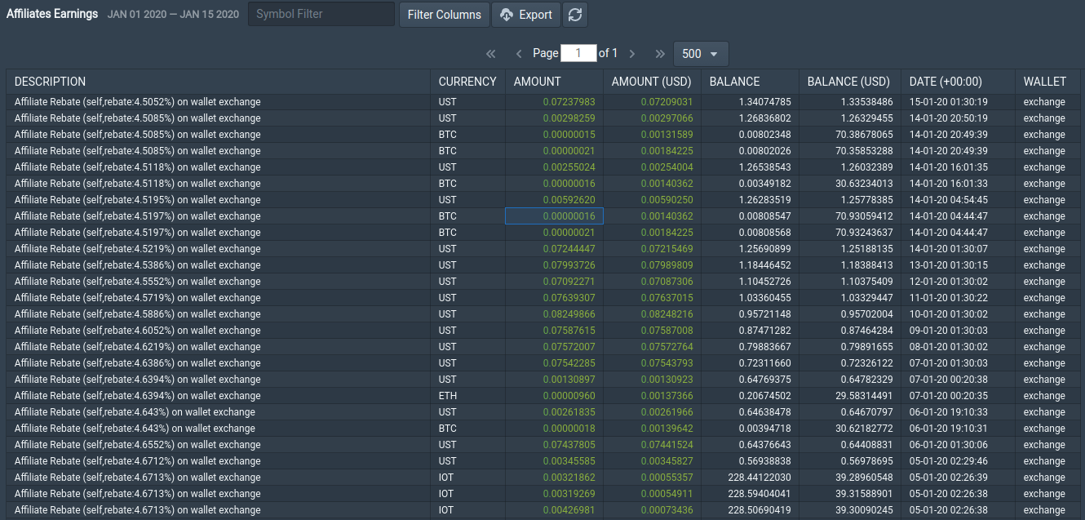The width and height of the screenshot is (1085, 520).
Task: Select balance USD cell 0.79891655
Action: click(850, 347)
